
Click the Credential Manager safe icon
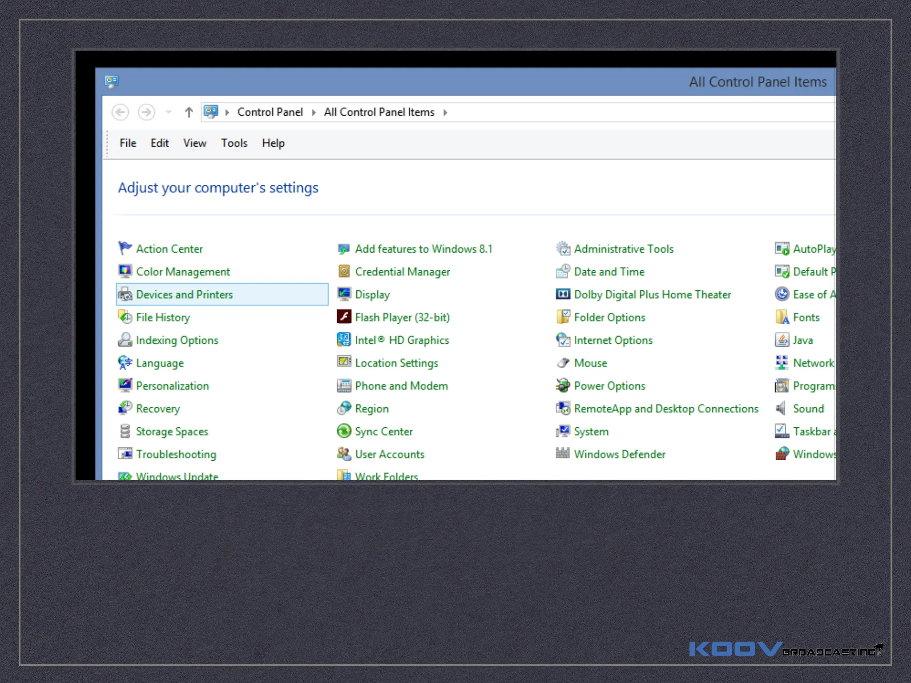(344, 271)
